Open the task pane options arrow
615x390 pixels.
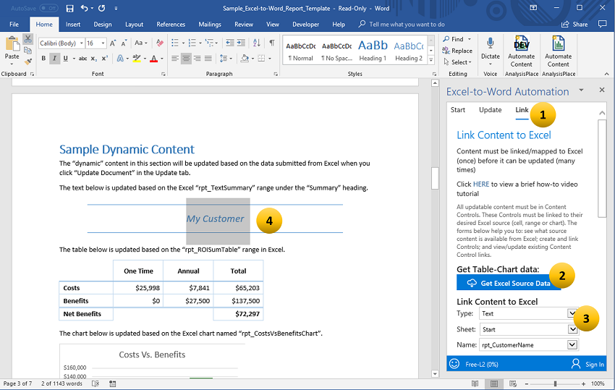click(581, 90)
